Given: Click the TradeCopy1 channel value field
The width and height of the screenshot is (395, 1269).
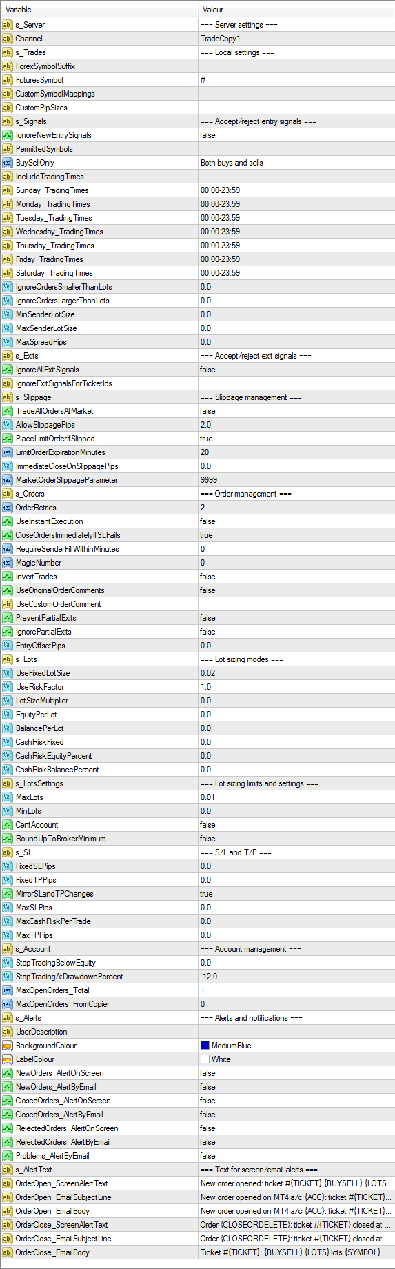Looking at the screenshot, I should 296,39.
